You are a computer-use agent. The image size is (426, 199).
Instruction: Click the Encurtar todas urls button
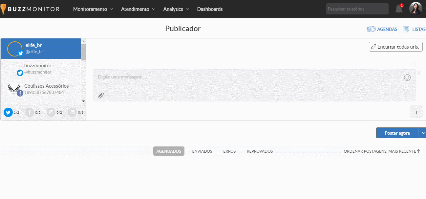click(395, 47)
